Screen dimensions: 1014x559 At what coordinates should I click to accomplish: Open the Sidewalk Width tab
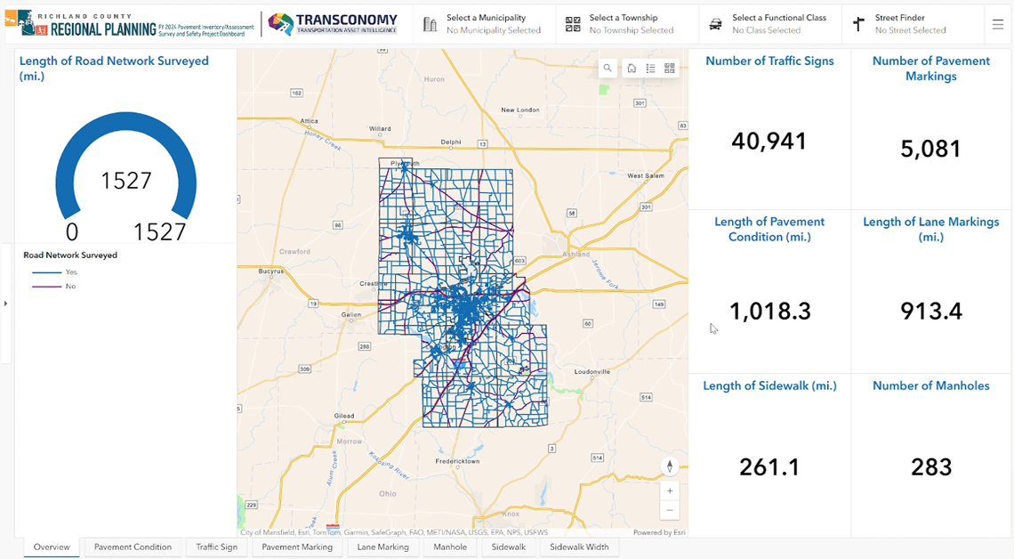[579, 547]
